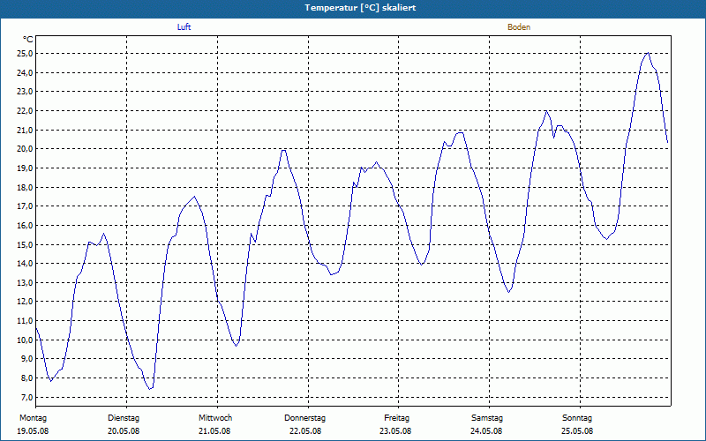The image size is (706, 441).
Task: Click the 12,0 y-axis label
Action: pyautogui.click(x=25, y=302)
